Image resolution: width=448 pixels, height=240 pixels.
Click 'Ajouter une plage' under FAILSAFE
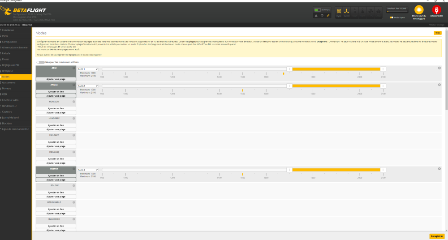coord(56,146)
